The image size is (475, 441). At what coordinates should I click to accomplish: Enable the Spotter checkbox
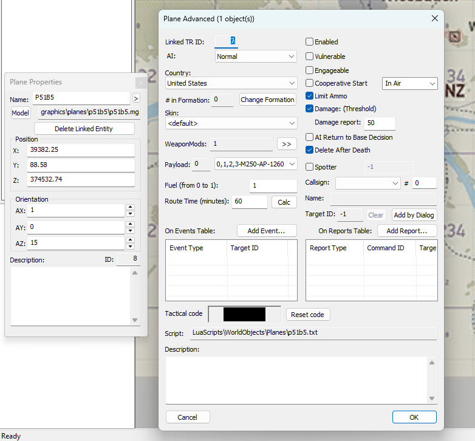(x=310, y=167)
